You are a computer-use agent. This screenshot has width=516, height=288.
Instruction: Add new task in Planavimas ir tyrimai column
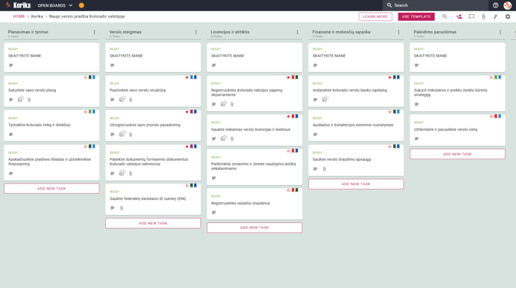click(52, 189)
